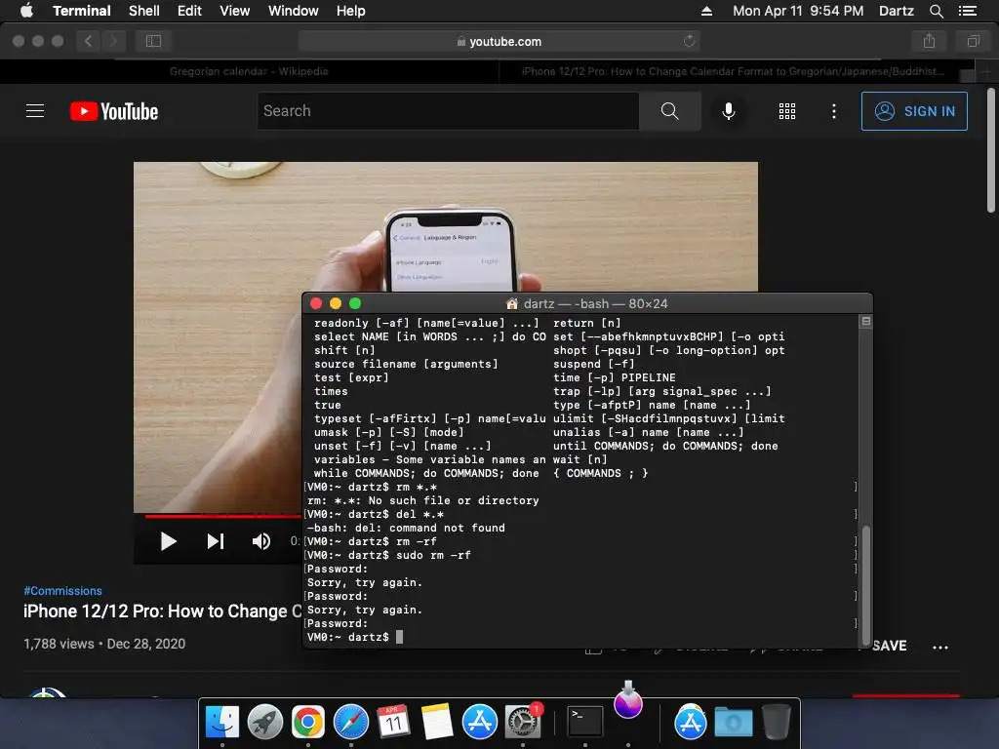Click the iPhone video player frame
This screenshot has width=999, height=749.
(445, 226)
